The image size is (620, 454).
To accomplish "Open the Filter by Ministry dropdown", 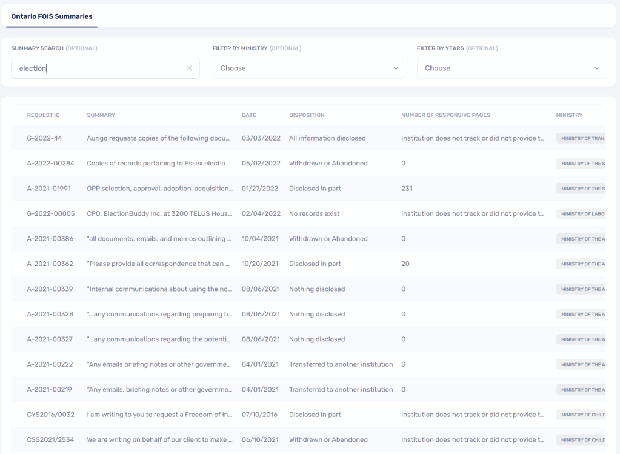I will (x=307, y=68).
